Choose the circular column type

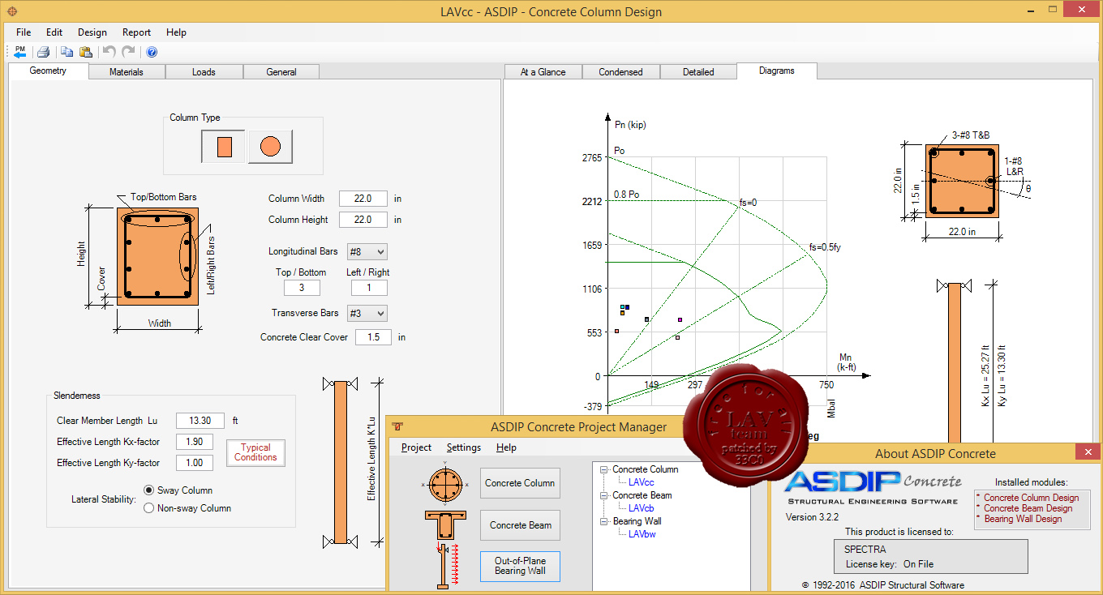pos(270,147)
